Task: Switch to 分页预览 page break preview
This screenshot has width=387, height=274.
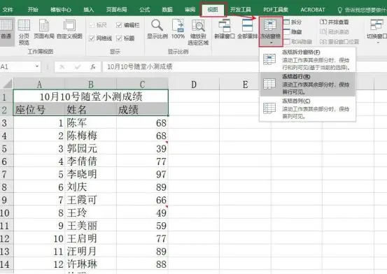Action: (24, 32)
